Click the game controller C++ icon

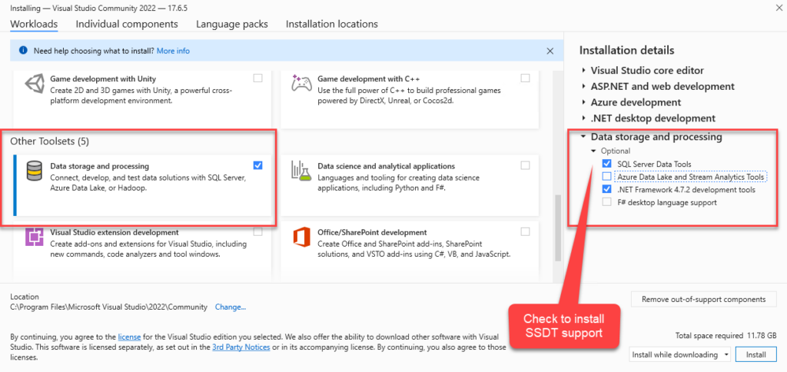(301, 84)
